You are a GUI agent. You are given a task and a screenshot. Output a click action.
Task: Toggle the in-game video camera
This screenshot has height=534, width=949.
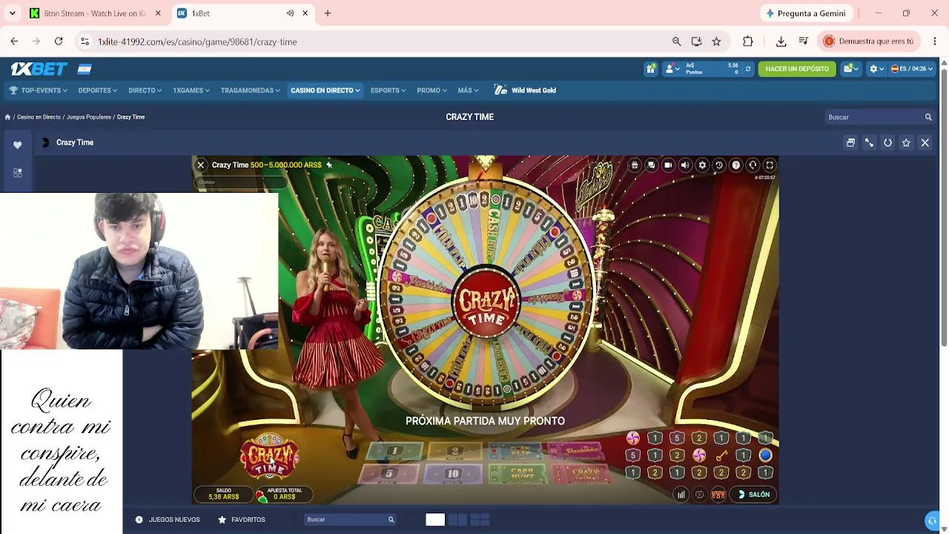click(x=668, y=165)
